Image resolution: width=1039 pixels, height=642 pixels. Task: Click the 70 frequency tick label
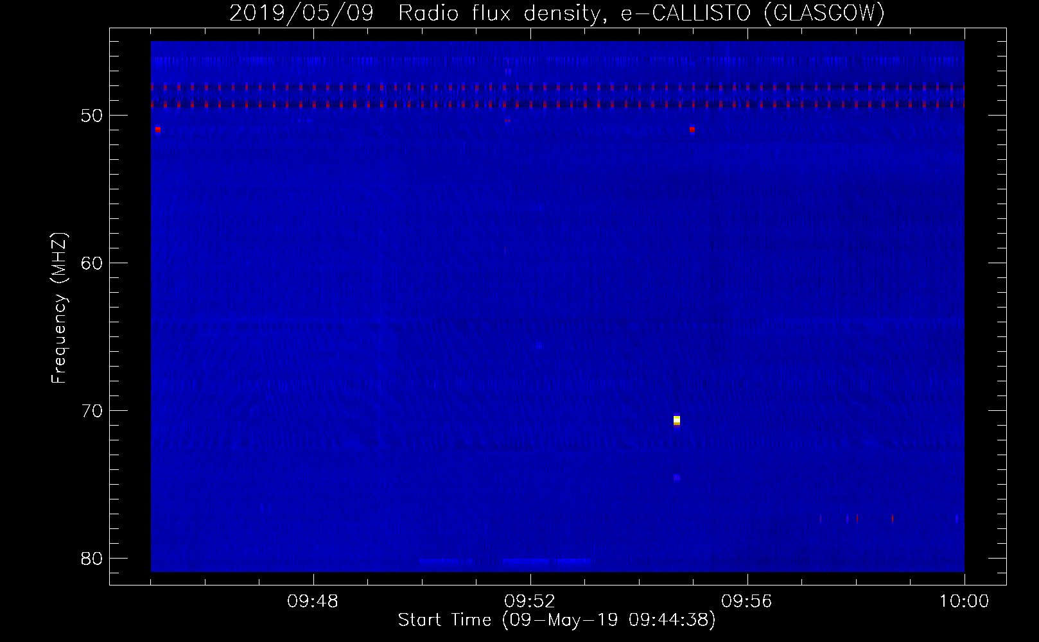pos(92,411)
